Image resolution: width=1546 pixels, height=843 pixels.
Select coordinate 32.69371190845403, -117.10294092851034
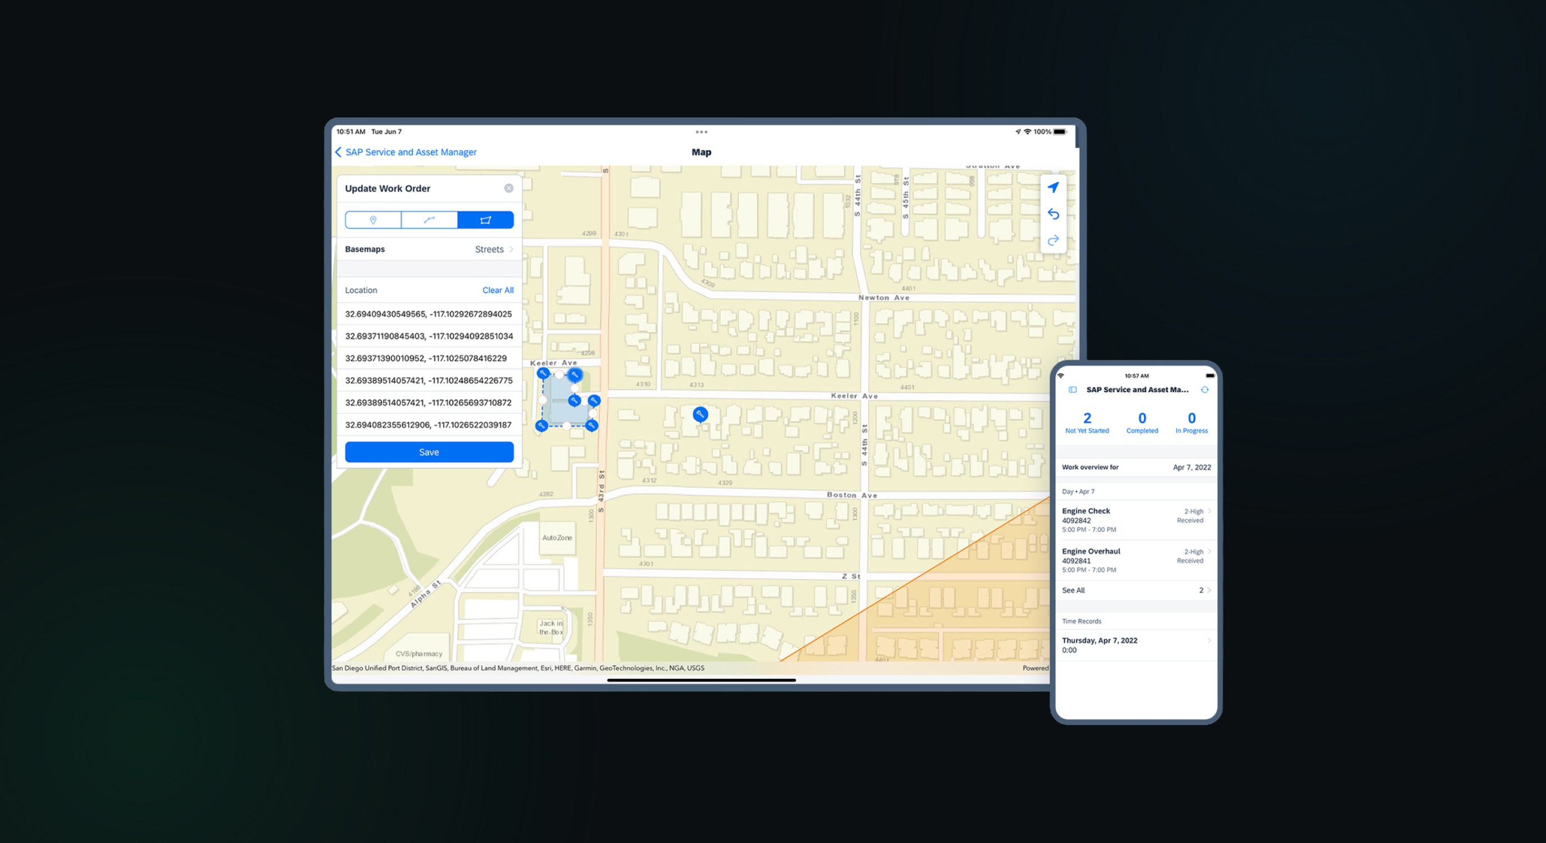pos(429,336)
